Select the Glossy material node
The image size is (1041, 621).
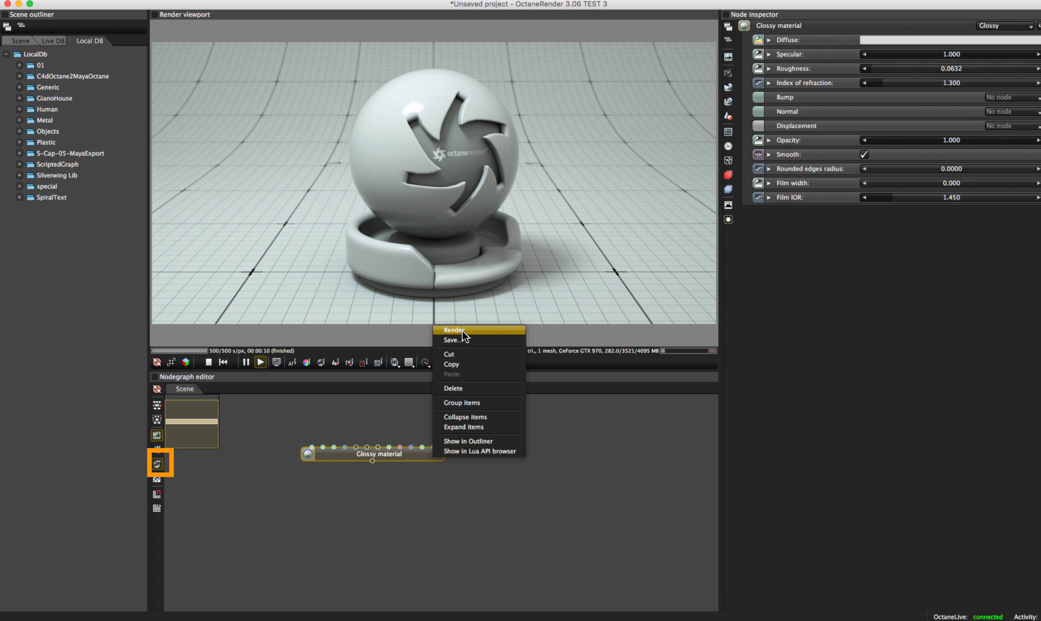378,454
